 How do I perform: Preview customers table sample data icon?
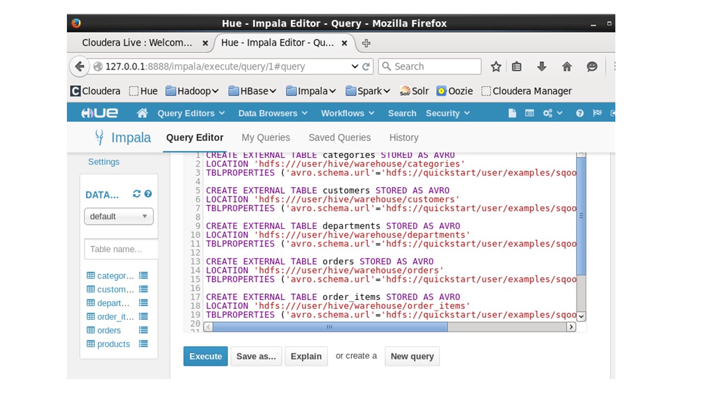[x=143, y=289]
